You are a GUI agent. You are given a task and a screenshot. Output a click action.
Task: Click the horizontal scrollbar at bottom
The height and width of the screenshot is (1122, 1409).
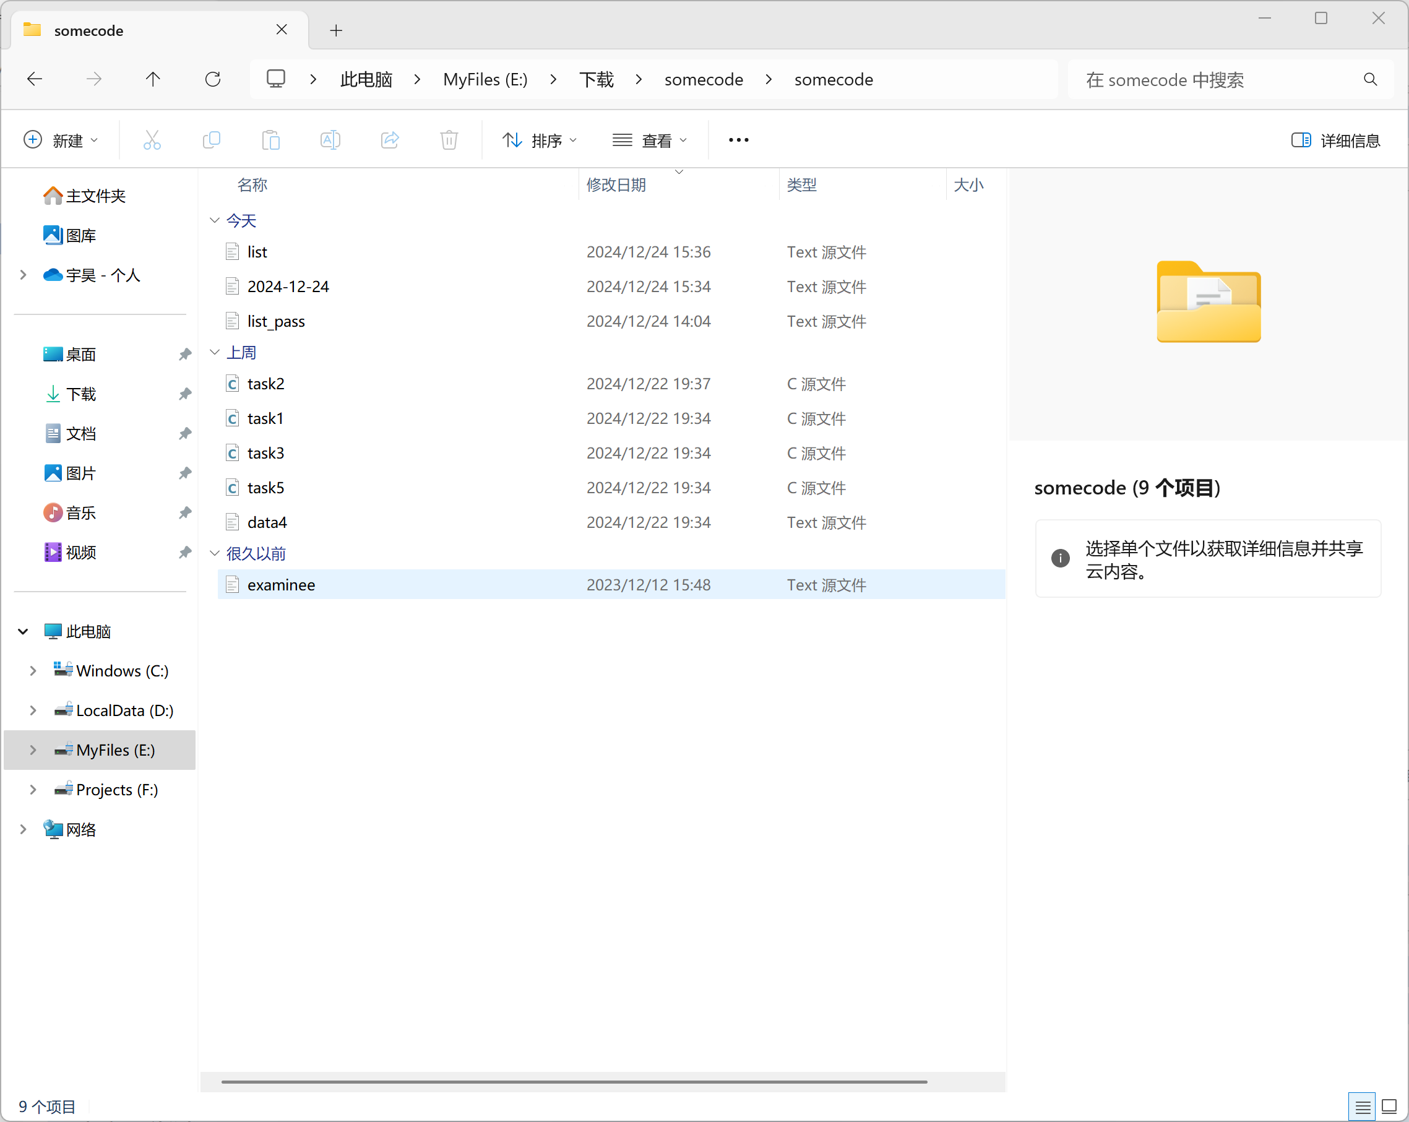pyautogui.click(x=574, y=1082)
